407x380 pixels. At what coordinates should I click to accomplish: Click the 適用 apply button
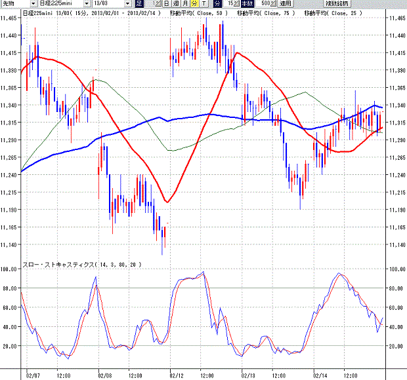pos(286,3)
